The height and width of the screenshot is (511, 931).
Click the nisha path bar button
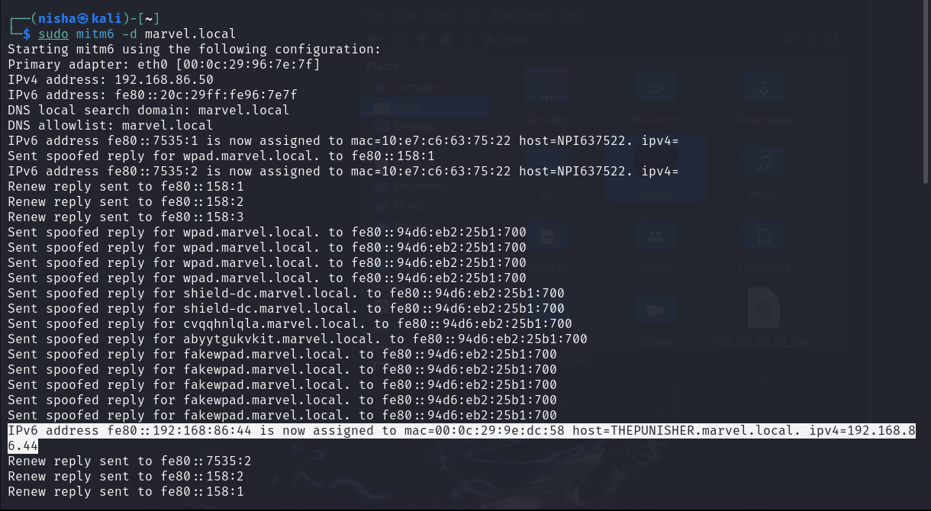506,40
